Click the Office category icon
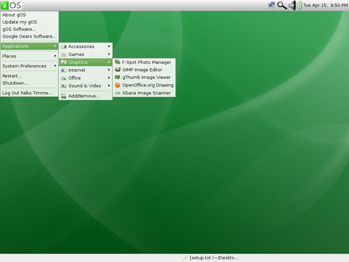349x262 pixels. pos(64,78)
